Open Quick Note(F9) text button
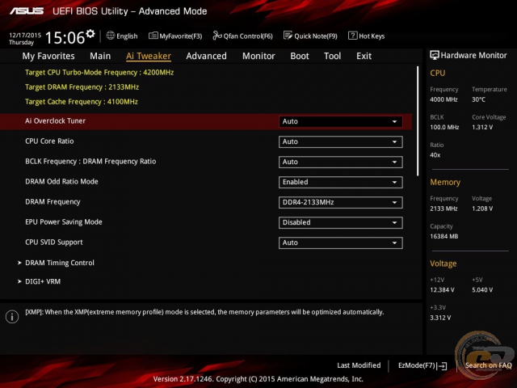517x388 pixels. click(316, 36)
